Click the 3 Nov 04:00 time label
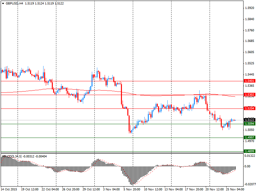The image size is (256, 192). click(x=111, y=189)
